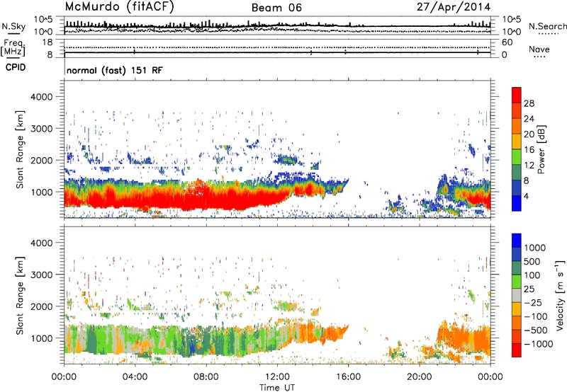Select the '20:00' time tick label
The width and height of the screenshot is (567, 392).
click(419, 377)
